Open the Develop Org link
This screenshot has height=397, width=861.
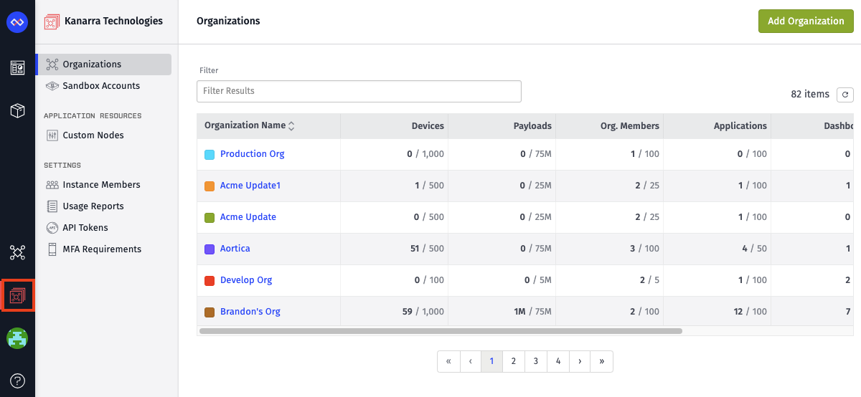pos(246,280)
